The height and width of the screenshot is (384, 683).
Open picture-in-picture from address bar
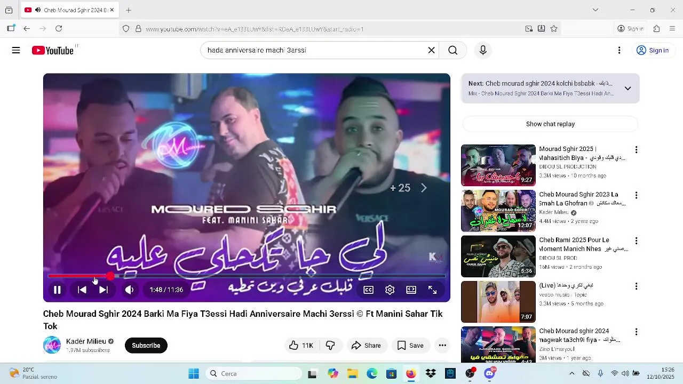pos(529,29)
